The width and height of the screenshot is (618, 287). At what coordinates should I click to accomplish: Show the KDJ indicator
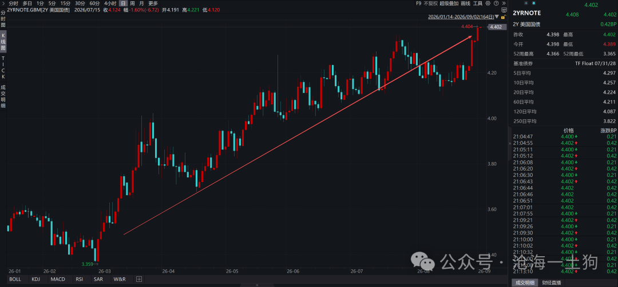click(x=36, y=279)
